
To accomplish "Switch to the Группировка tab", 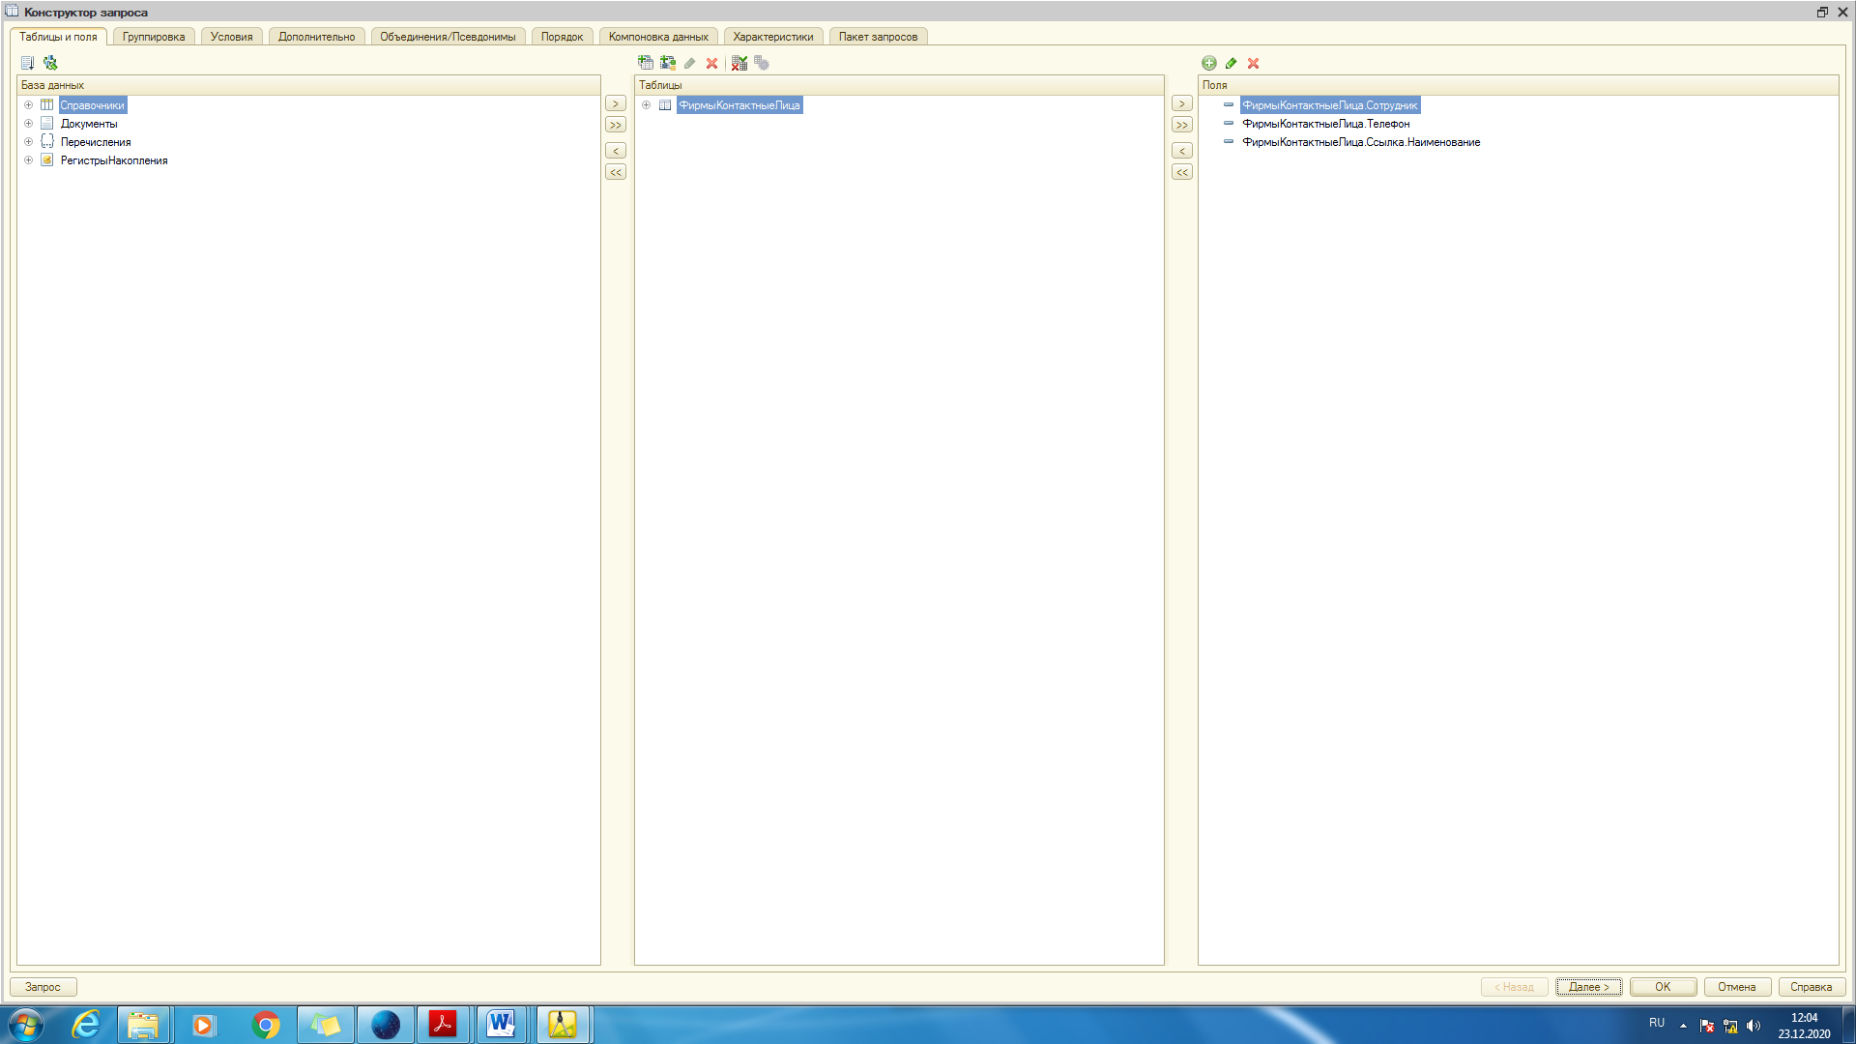I will [154, 37].
